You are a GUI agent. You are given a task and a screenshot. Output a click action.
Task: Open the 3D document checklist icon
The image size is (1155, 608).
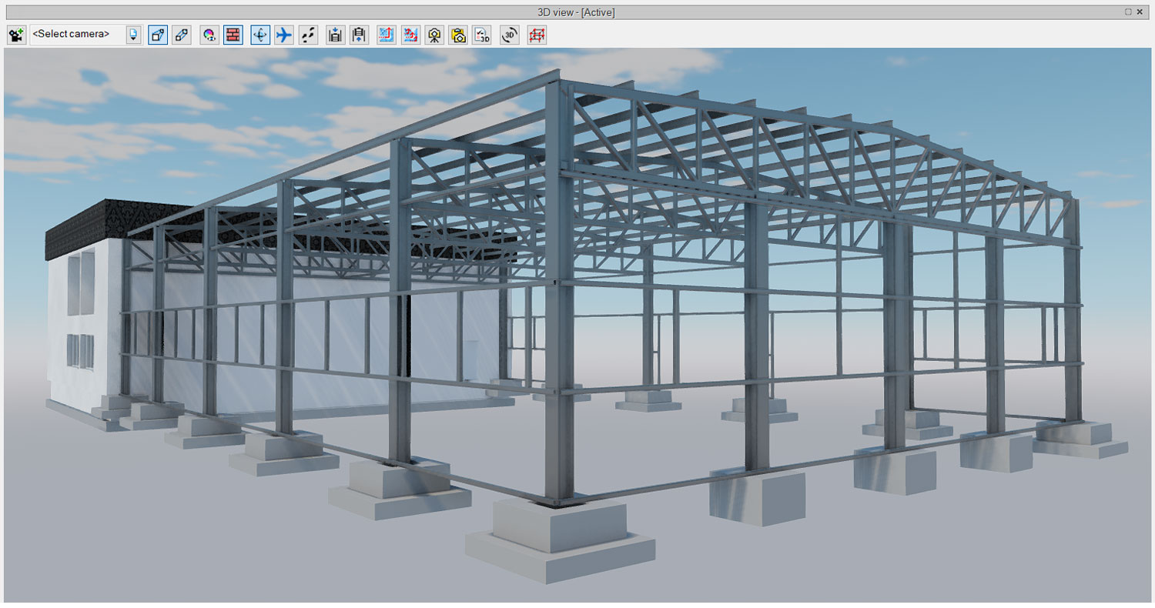(482, 35)
